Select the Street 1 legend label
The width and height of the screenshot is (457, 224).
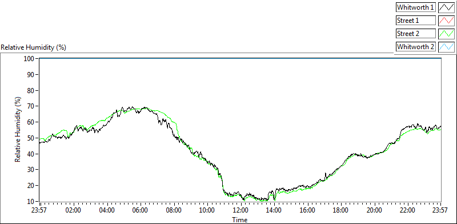(416, 21)
